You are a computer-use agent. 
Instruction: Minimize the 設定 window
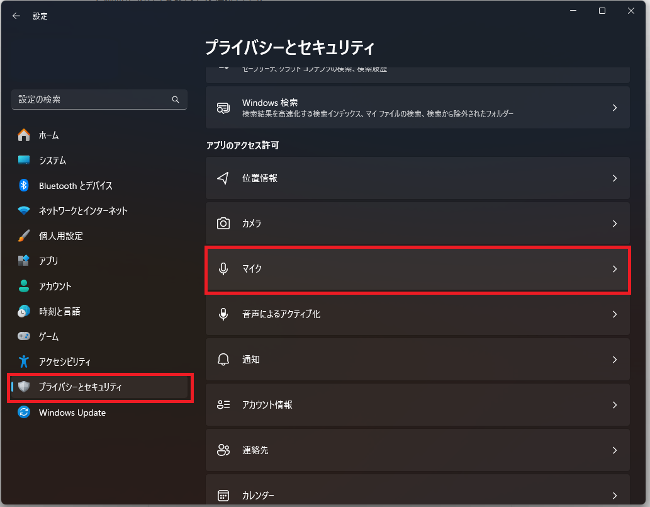click(x=573, y=11)
